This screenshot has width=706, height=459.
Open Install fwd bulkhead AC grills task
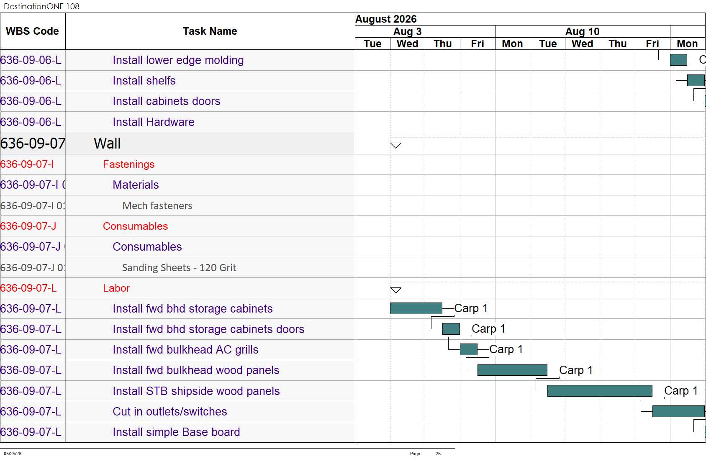click(186, 350)
